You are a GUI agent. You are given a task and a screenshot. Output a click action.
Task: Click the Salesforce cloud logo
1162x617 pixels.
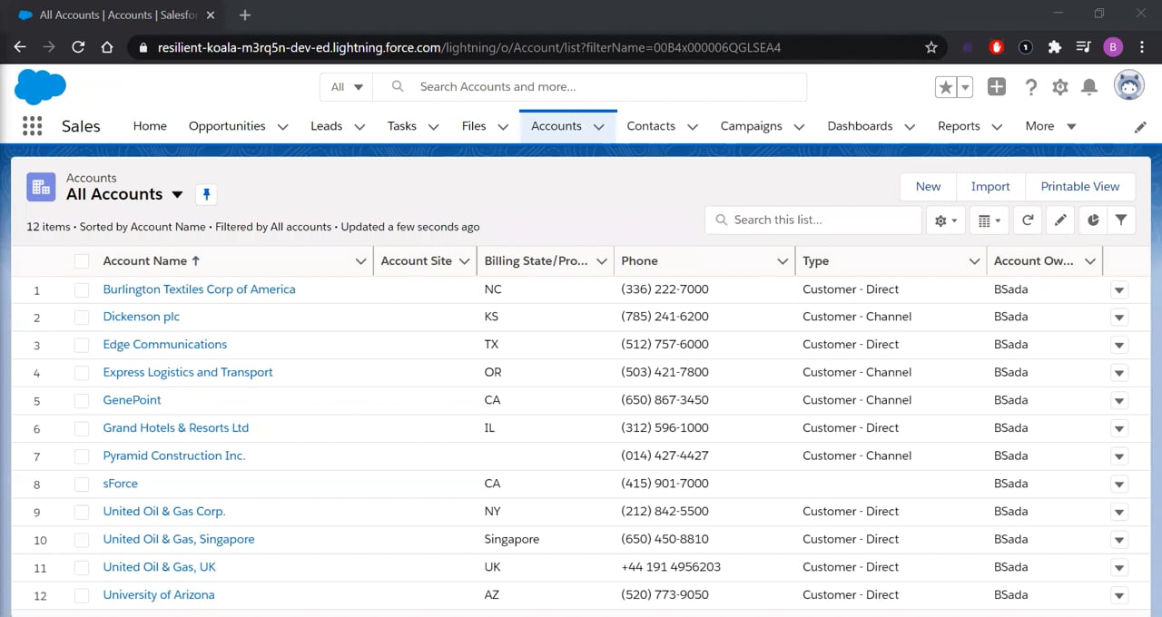click(x=40, y=87)
